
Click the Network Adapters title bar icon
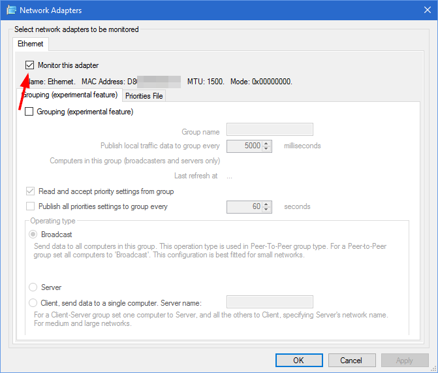click(x=11, y=10)
